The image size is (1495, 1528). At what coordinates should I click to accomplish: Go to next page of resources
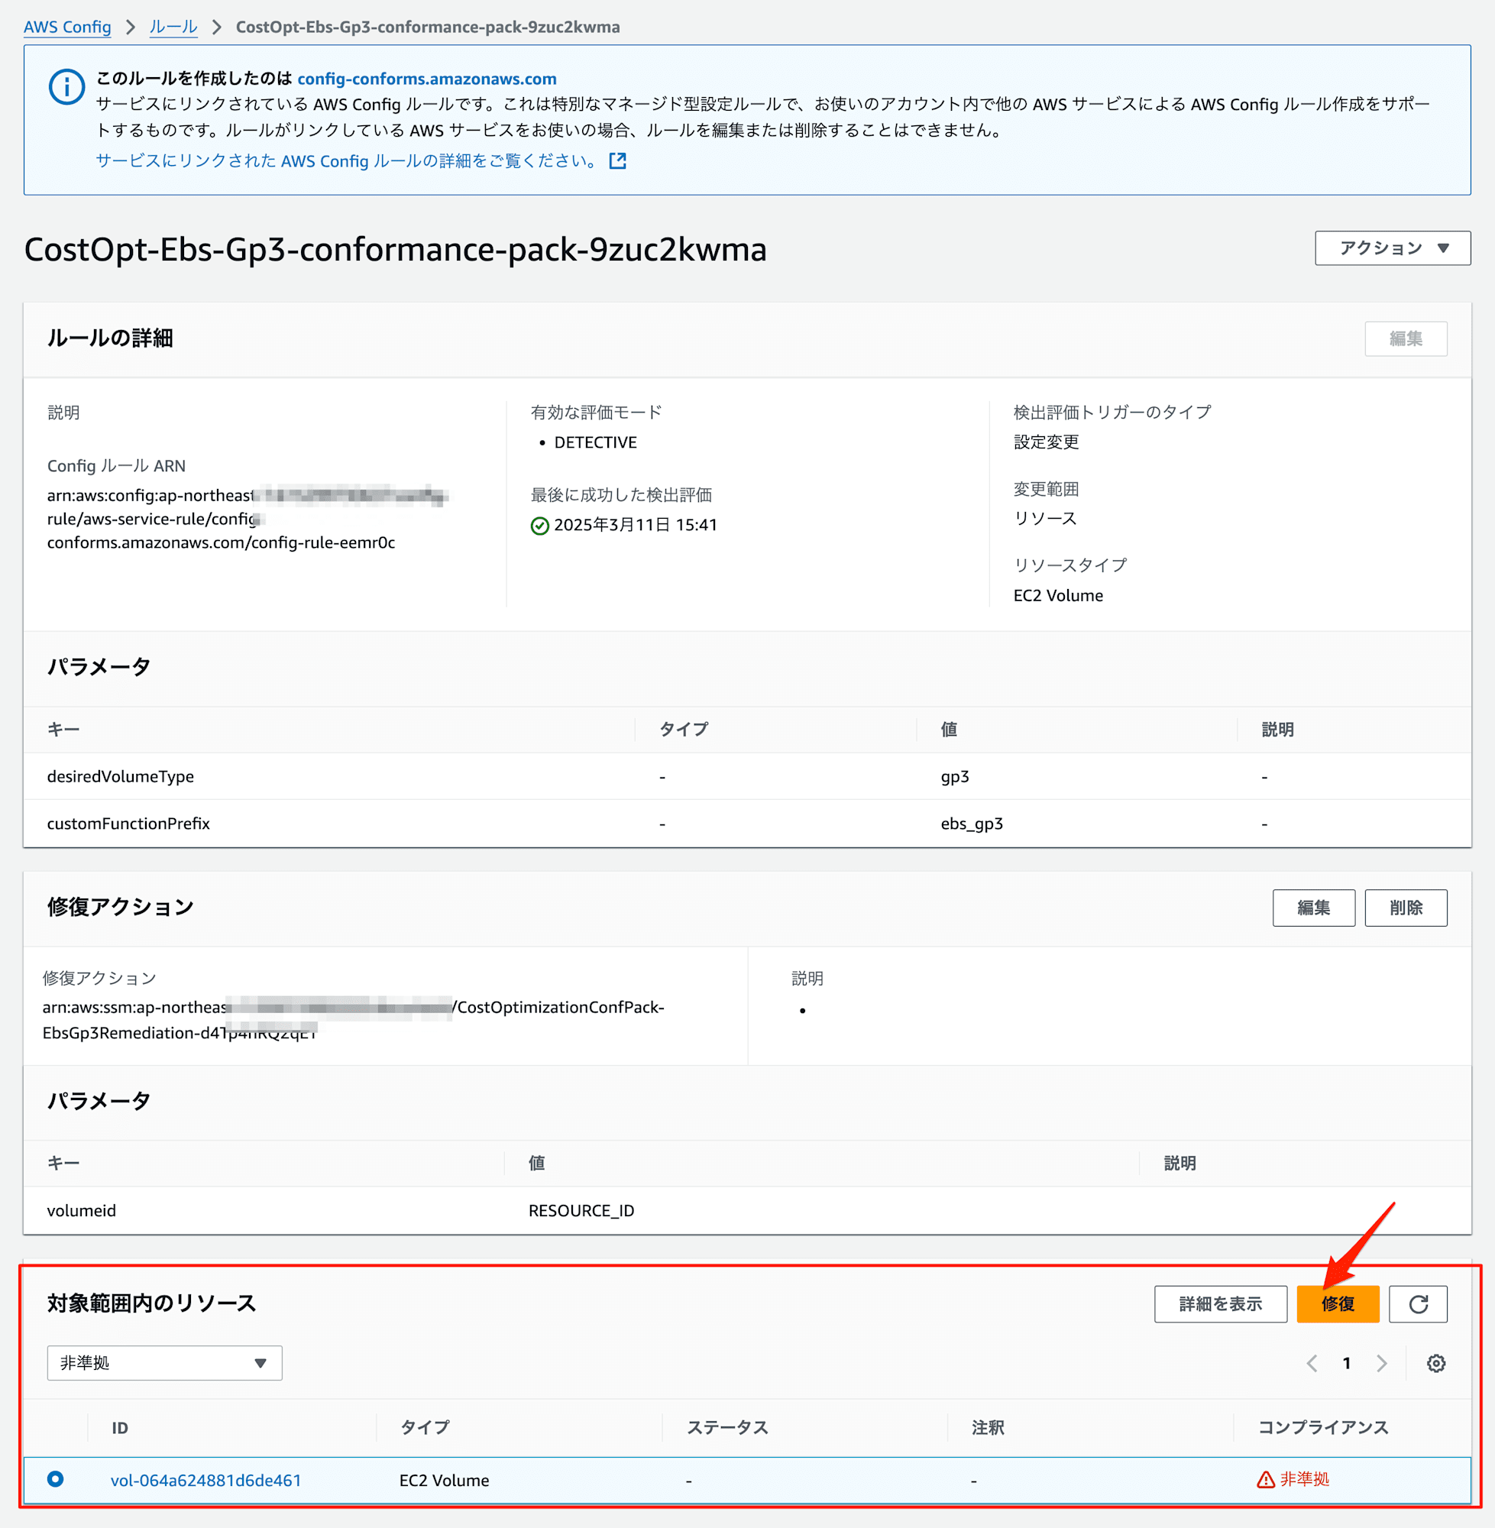click(x=1382, y=1364)
